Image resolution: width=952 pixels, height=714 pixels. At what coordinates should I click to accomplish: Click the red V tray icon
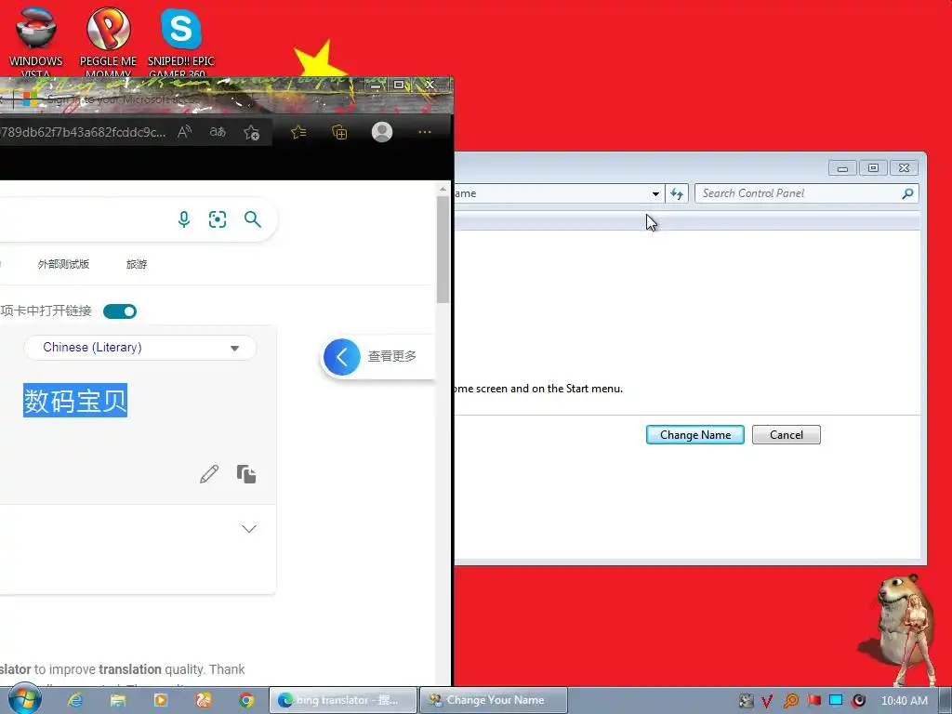tap(767, 701)
